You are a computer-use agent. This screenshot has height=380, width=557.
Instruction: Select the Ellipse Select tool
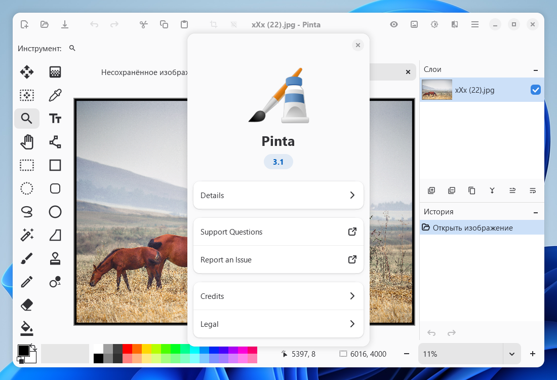pyautogui.click(x=27, y=188)
